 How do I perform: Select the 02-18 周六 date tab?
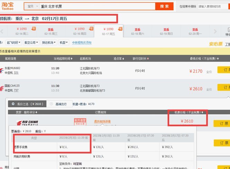137,31
